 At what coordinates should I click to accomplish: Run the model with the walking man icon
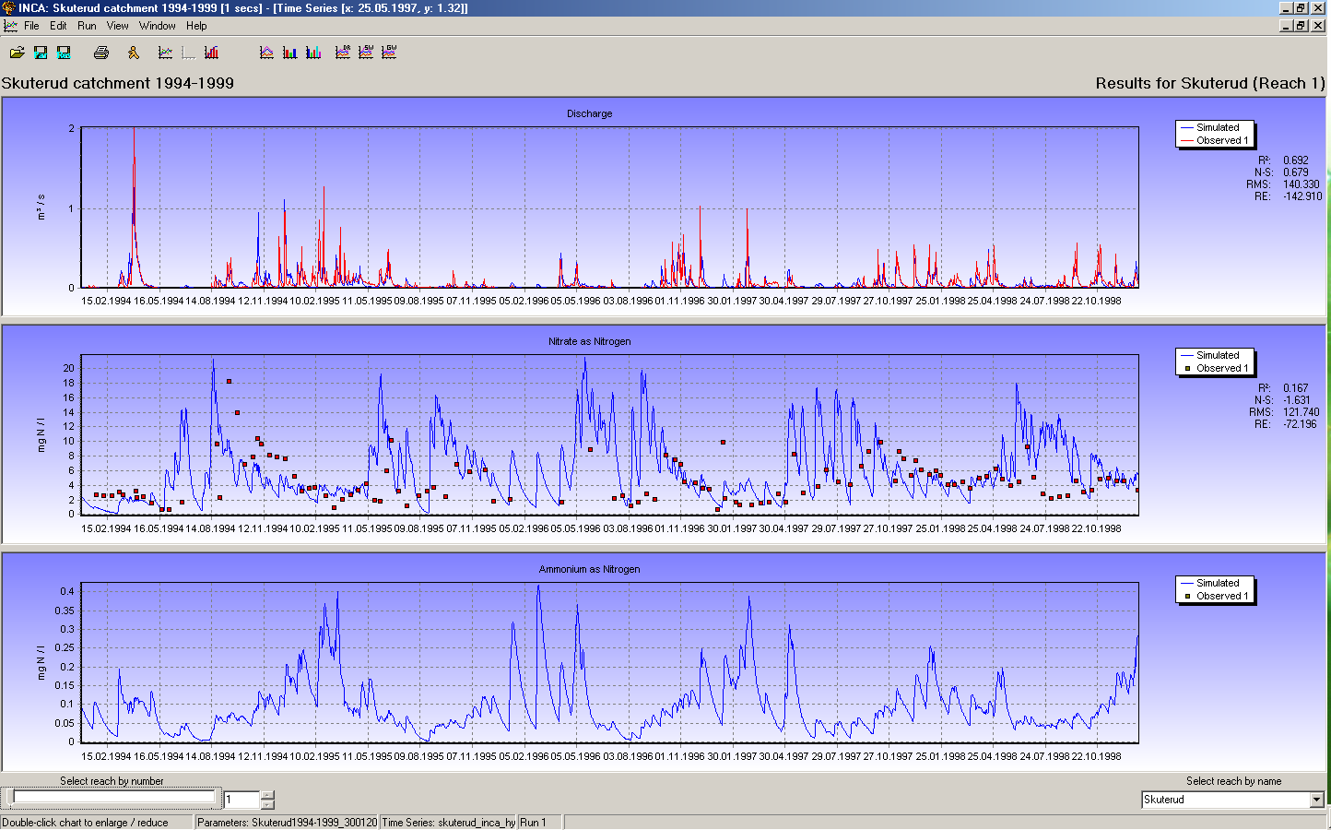[x=134, y=53]
